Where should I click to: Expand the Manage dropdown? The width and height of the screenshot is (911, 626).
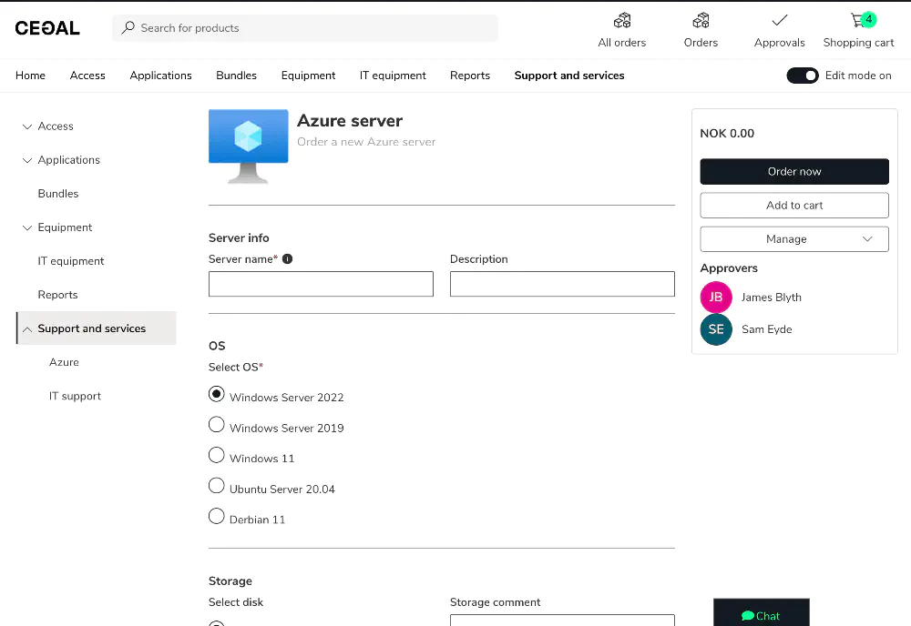pyautogui.click(x=793, y=239)
